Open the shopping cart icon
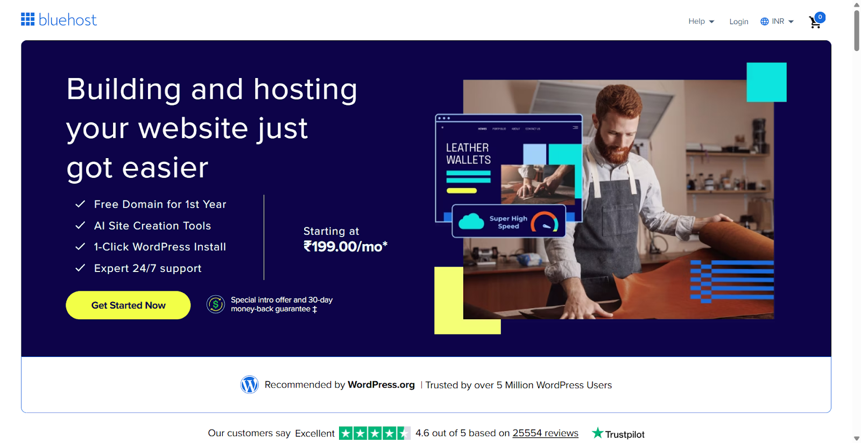This screenshot has height=443, width=861. click(815, 22)
